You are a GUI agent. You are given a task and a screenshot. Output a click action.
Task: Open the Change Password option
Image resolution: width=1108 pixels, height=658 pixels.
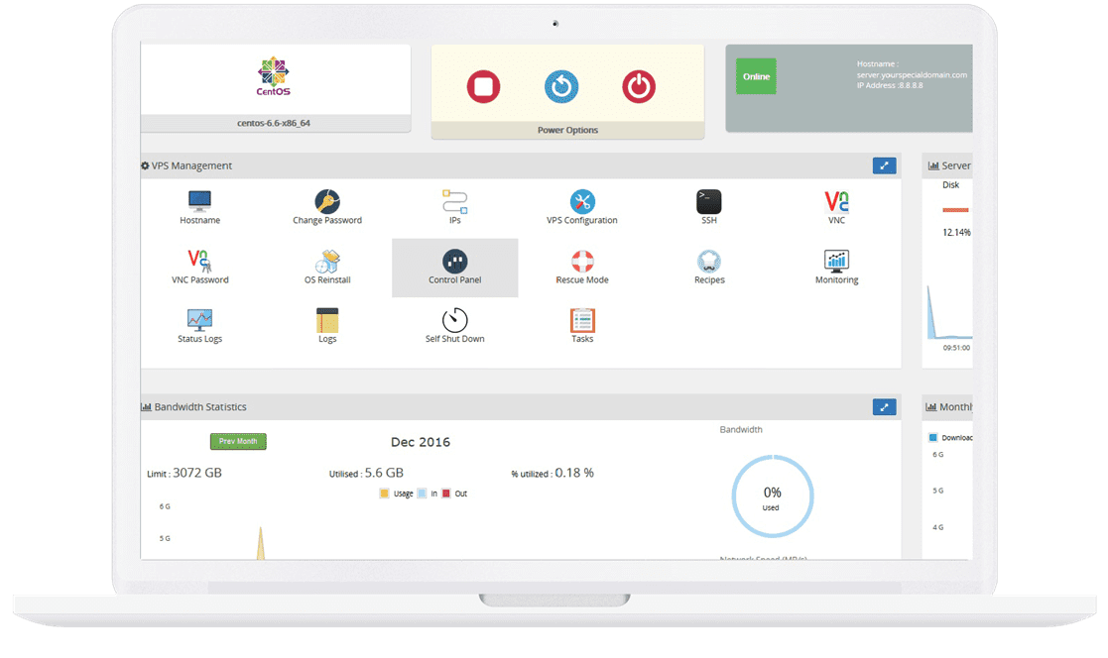327,202
